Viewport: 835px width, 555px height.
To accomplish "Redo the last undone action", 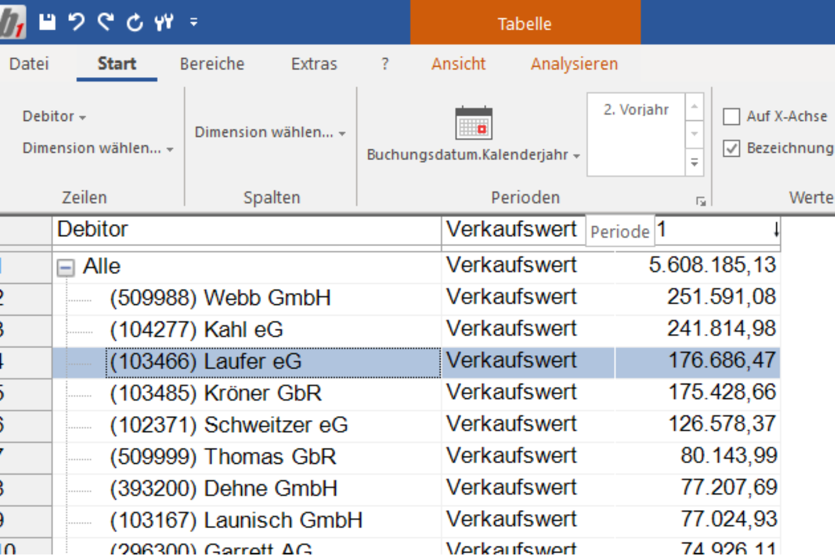I will 106,22.
